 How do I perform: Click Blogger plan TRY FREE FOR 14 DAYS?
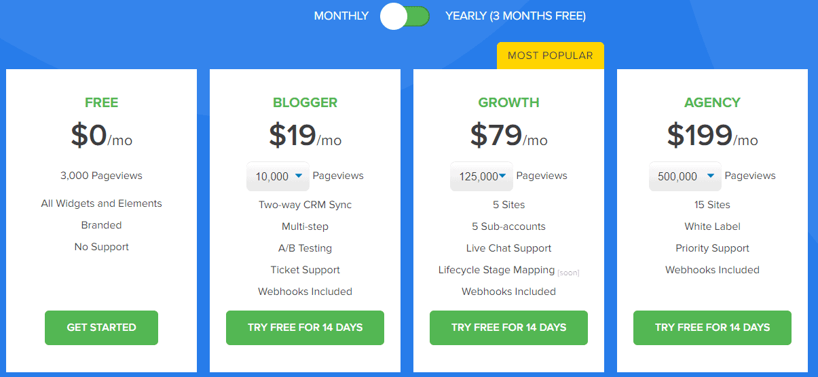point(305,328)
